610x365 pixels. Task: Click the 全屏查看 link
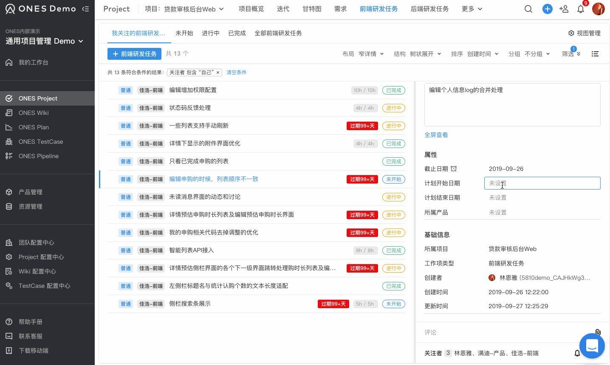click(436, 135)
